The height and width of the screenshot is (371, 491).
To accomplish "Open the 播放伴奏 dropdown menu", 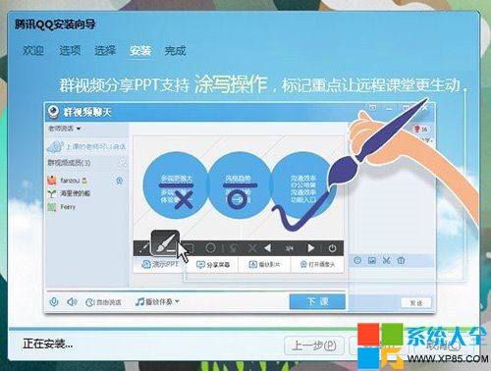I will (158, 301).
